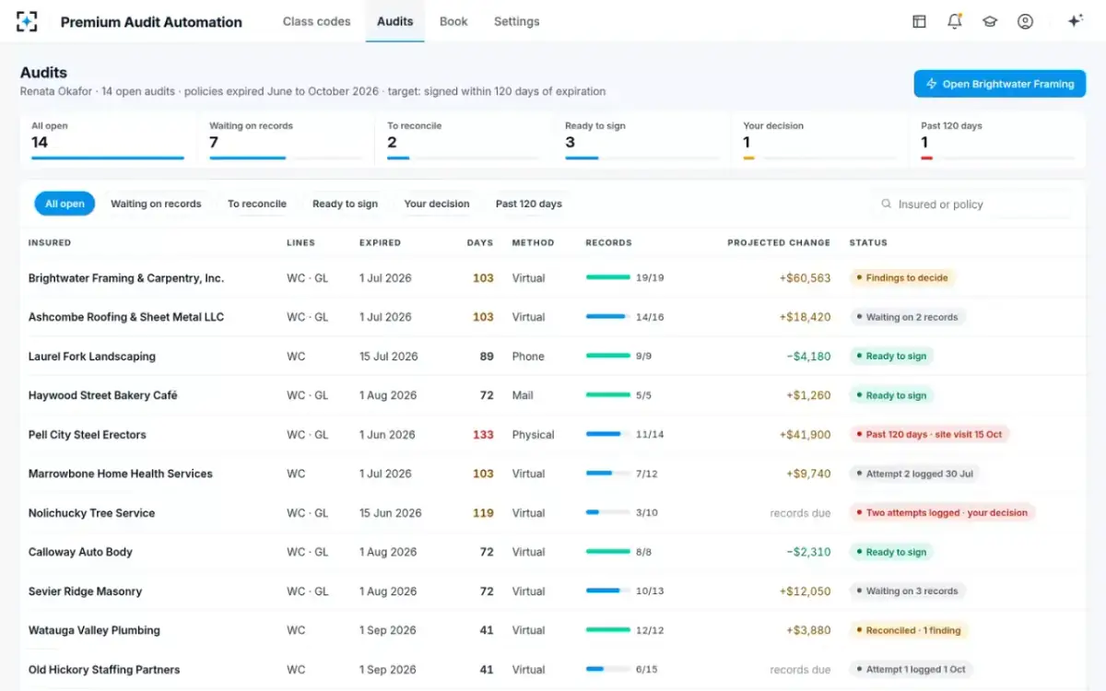Focus the Insured or policy search field

(972, 205)
